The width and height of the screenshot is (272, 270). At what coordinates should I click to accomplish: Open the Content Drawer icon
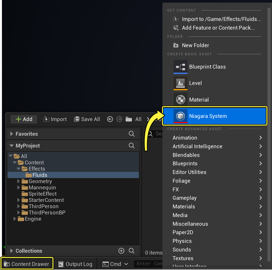click(7, 264)
